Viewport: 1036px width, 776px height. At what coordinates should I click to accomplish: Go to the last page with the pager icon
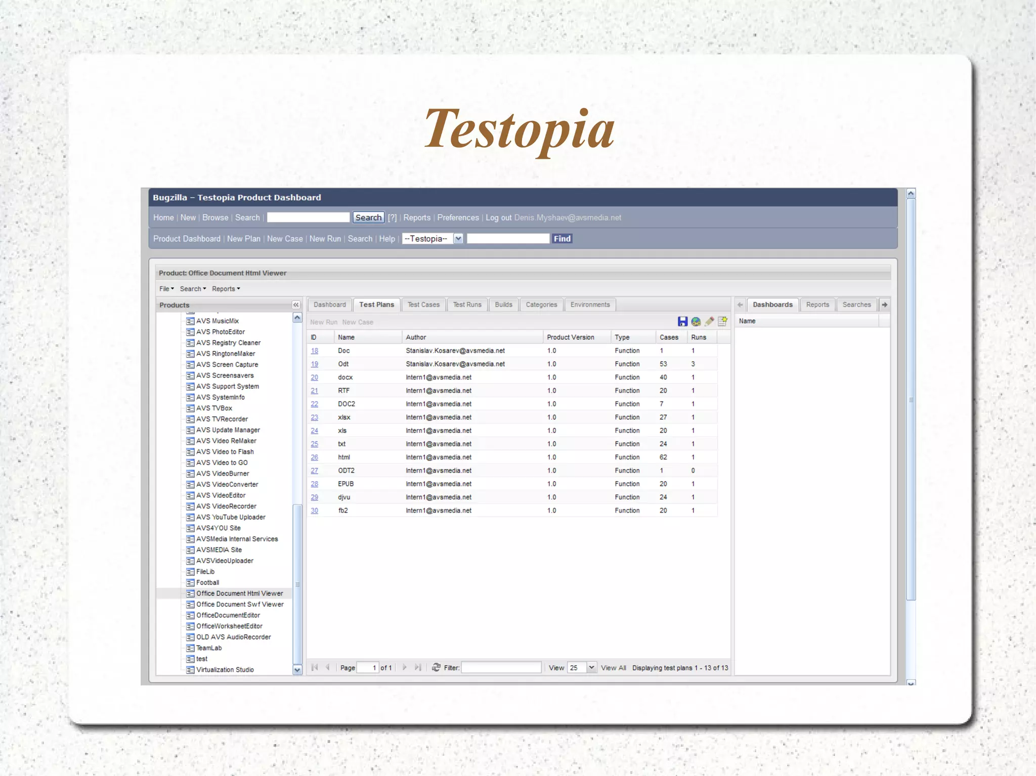point(418,667)
